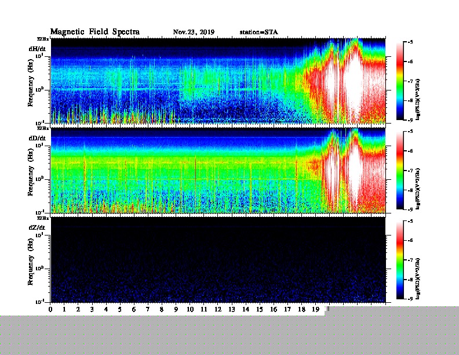
Task: Click hour tick label "11" on time axis
Action: [x=204, y=309]
